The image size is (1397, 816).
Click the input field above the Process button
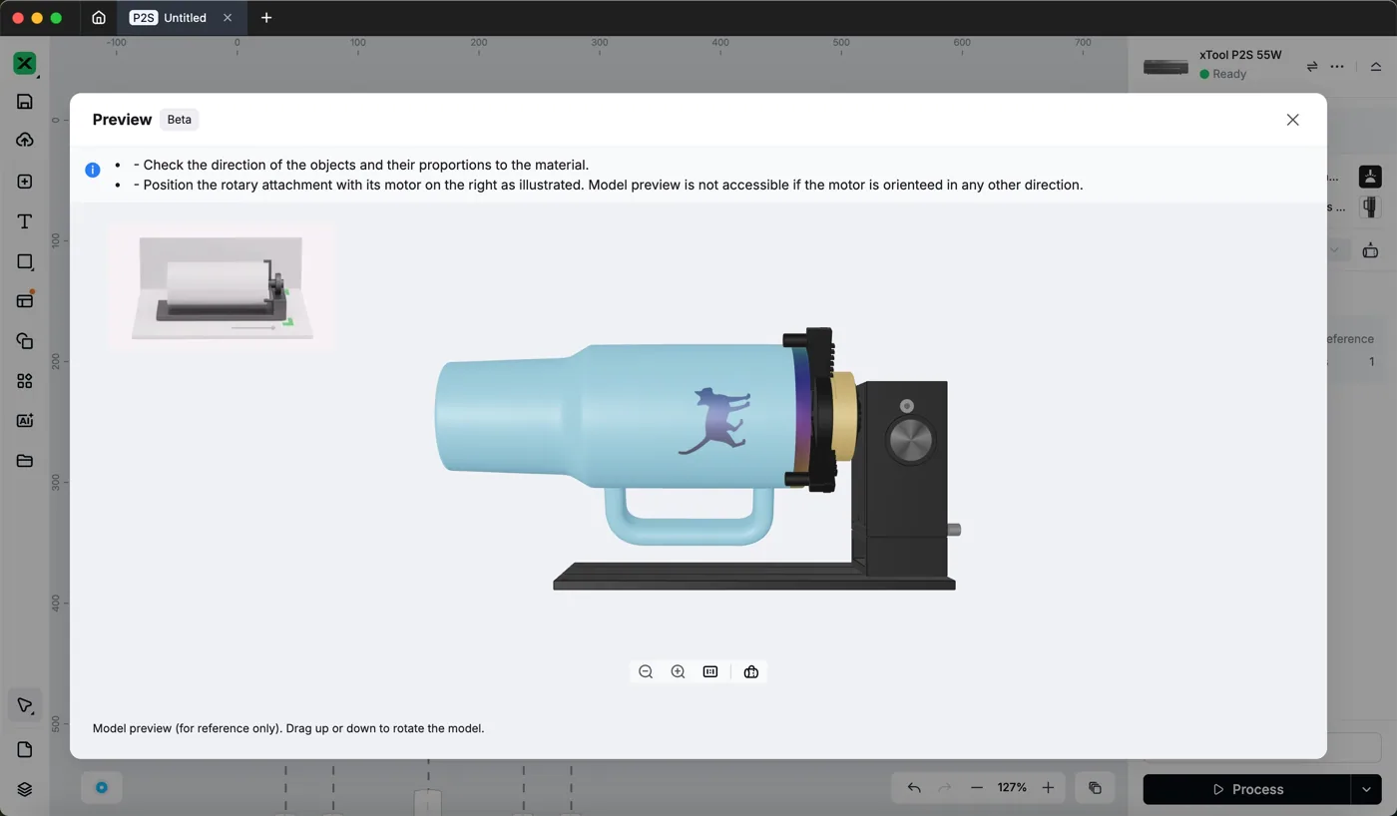pyautogui.click(x=1262, y=747)
